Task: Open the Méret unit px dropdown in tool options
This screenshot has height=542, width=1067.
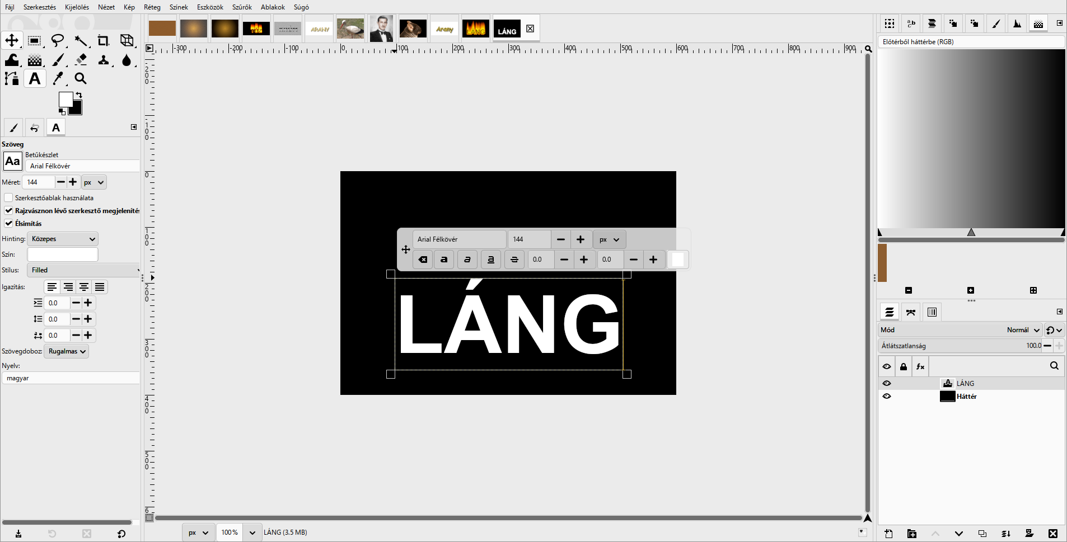Action: coord(94,182)
